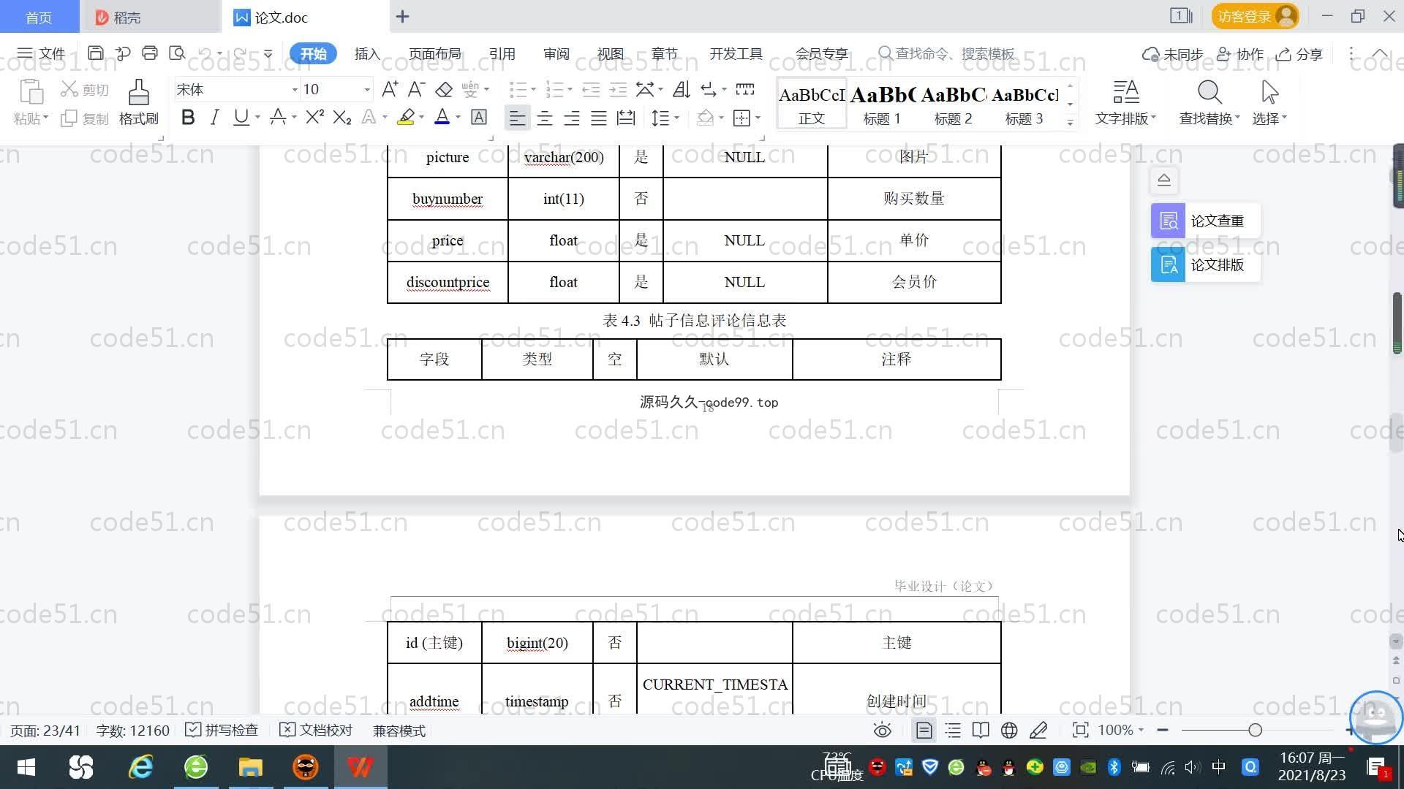Switch to the 稻壳 document tab
This screenshot has width=1404, height=789.
(x=150, y=17)
